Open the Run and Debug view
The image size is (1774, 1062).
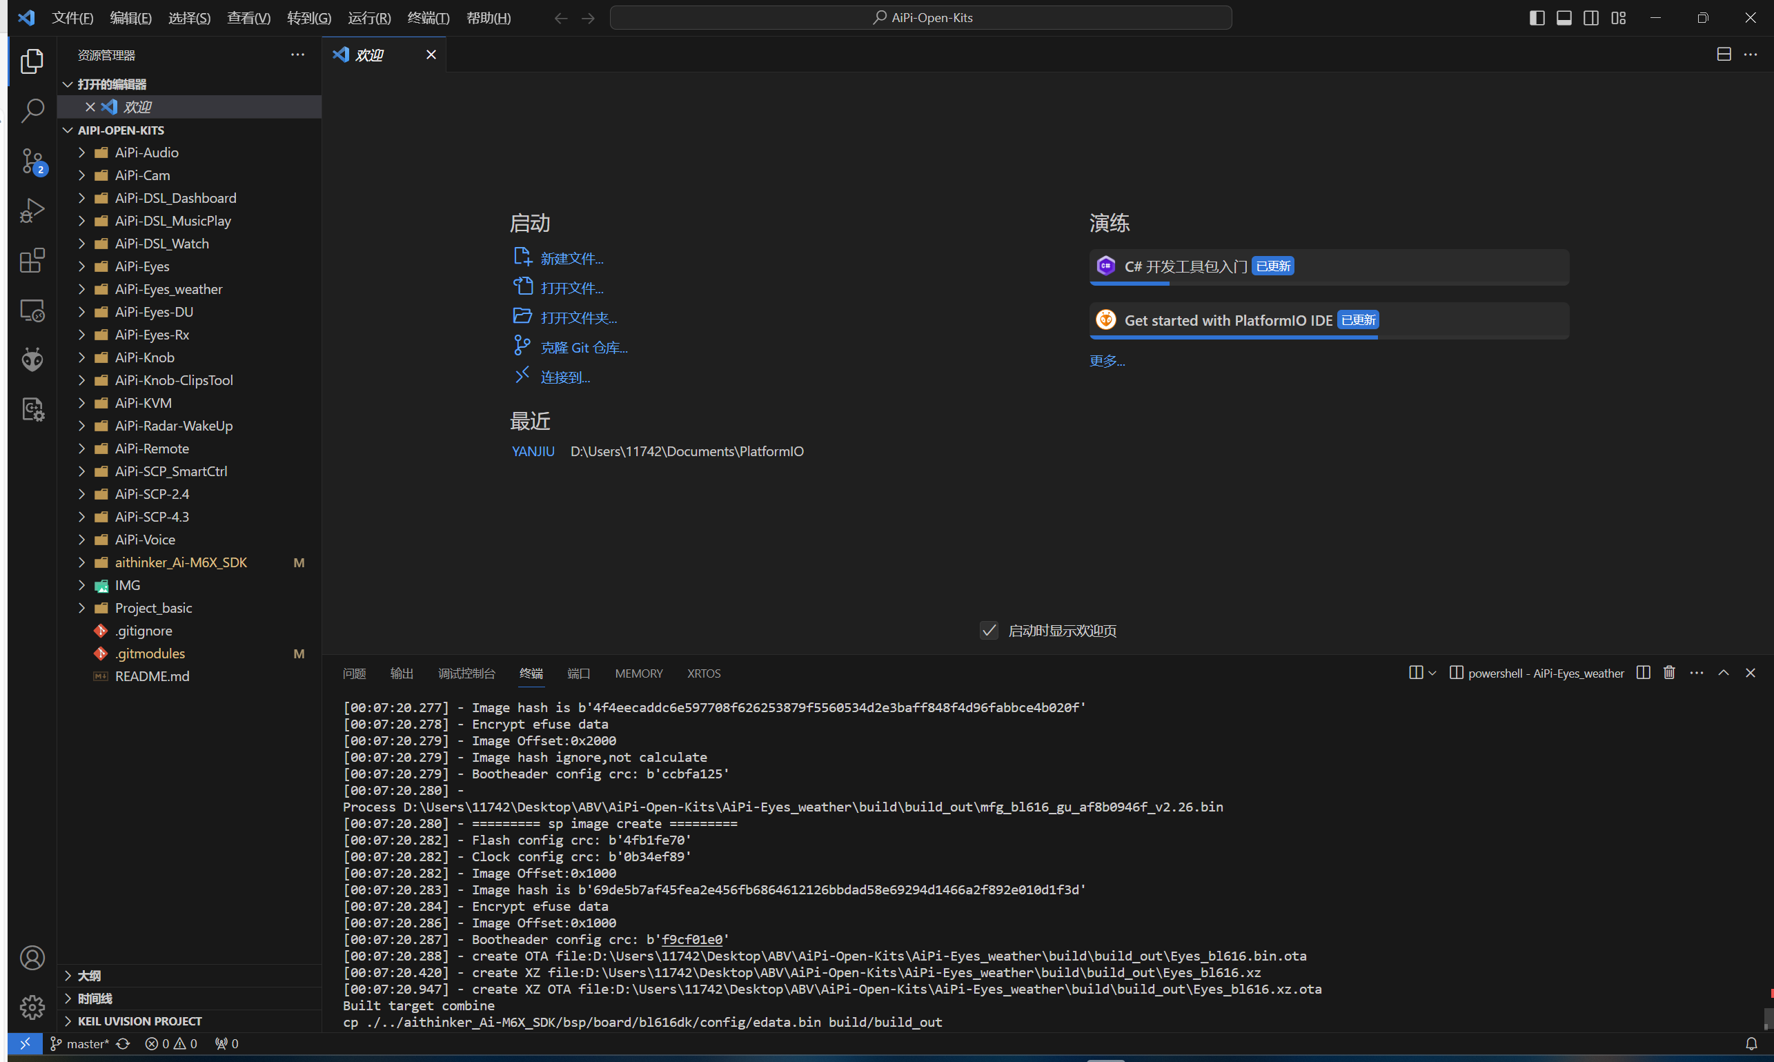click(32, 211)
